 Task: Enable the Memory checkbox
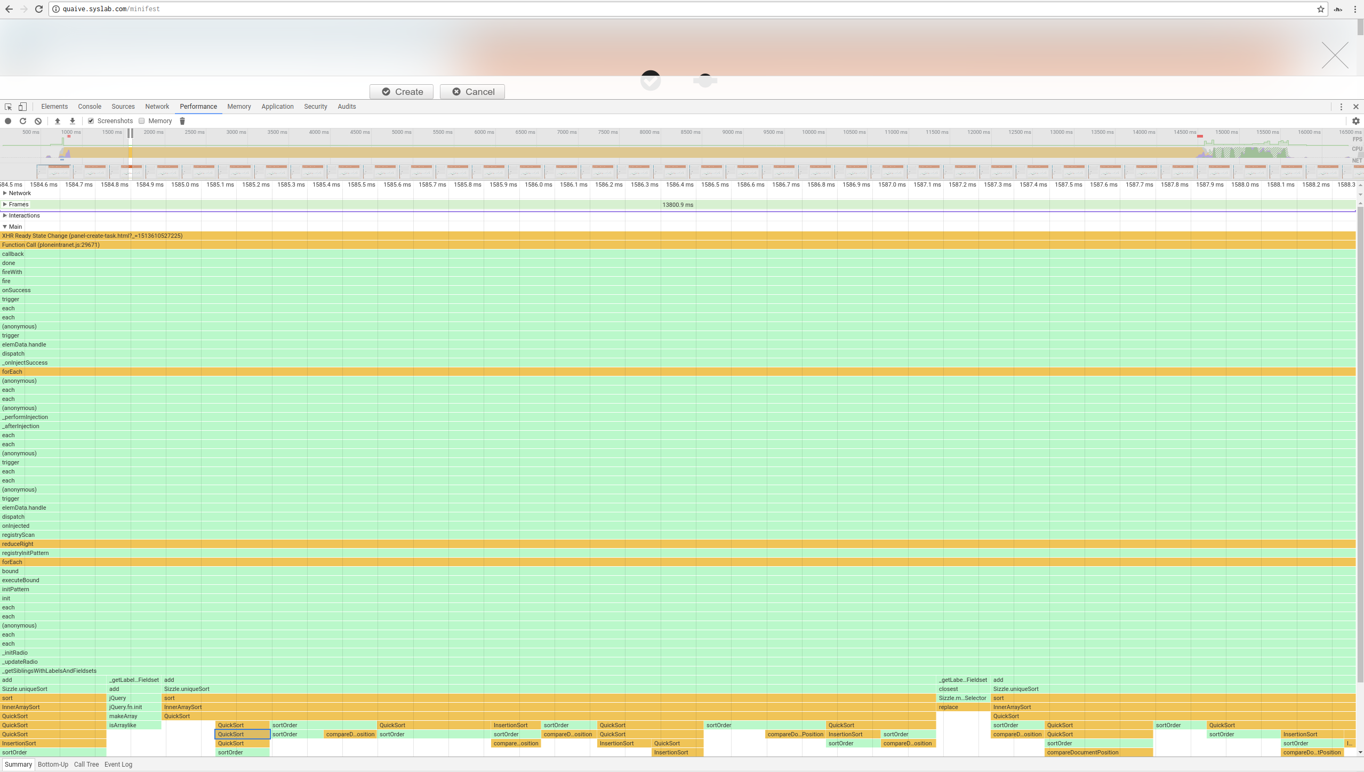pyautogui.click(x=142, y=121)
